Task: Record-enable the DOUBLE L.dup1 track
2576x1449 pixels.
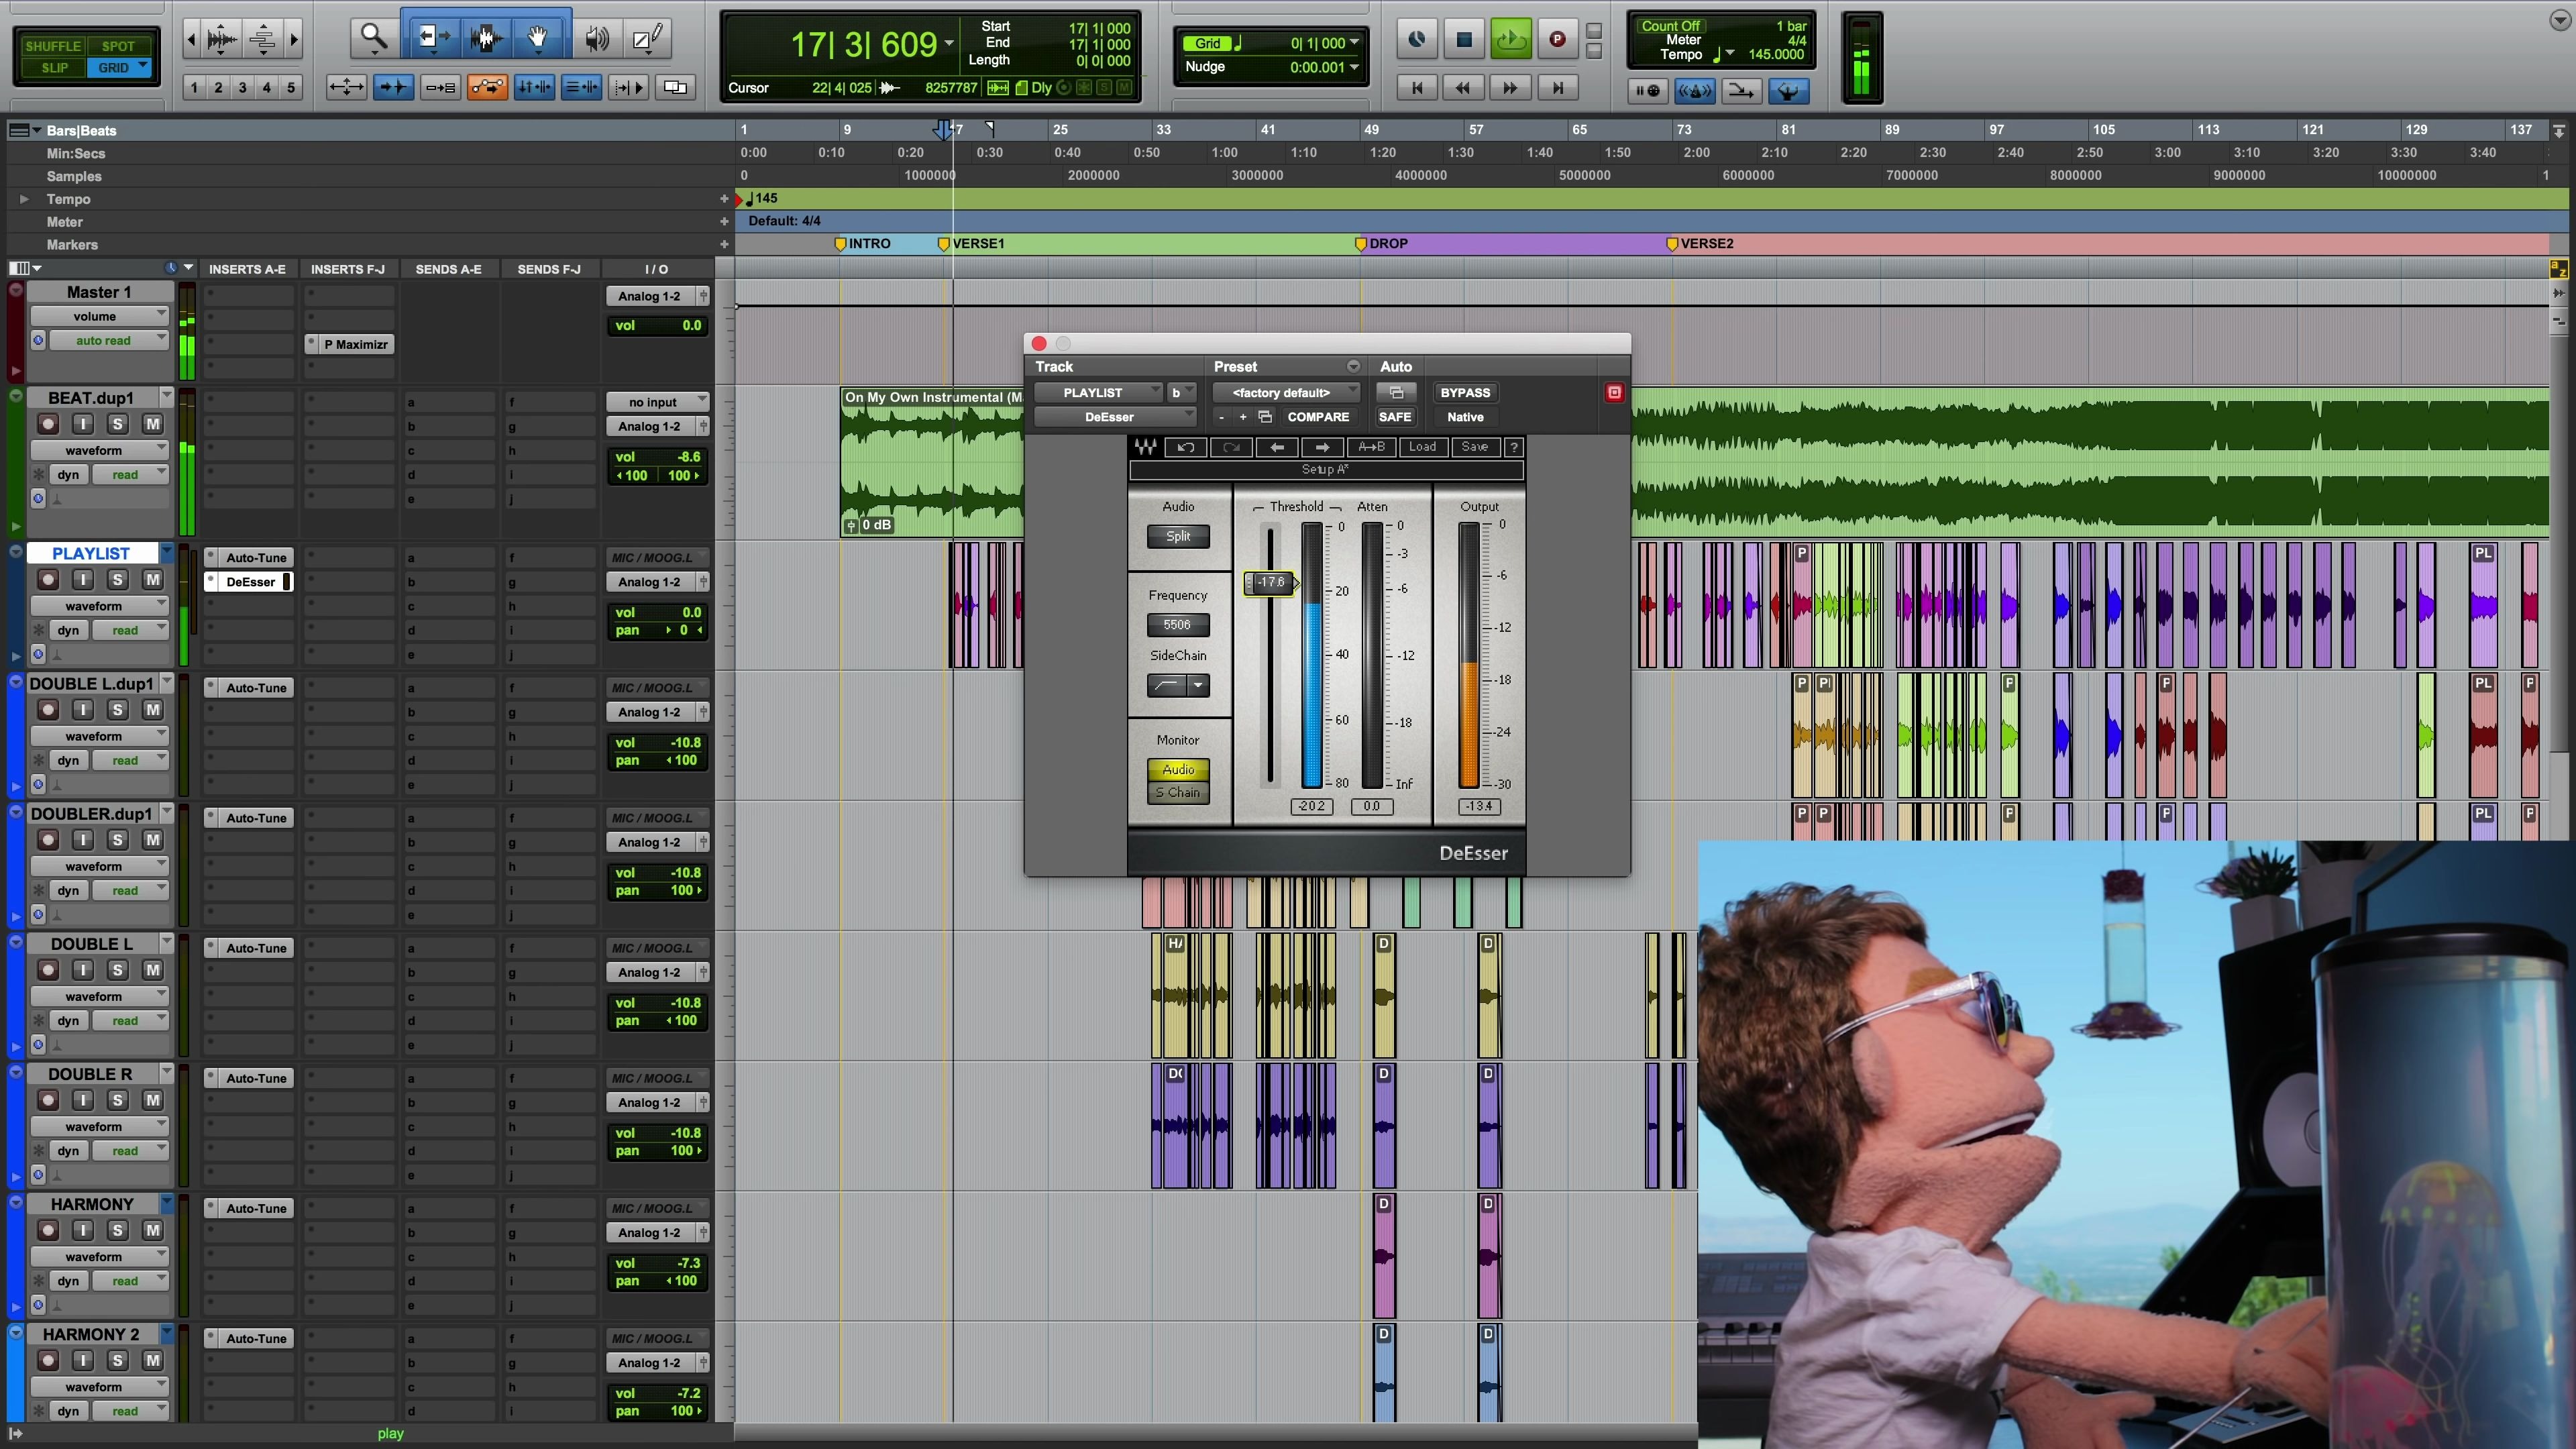Action: point(47,709)
